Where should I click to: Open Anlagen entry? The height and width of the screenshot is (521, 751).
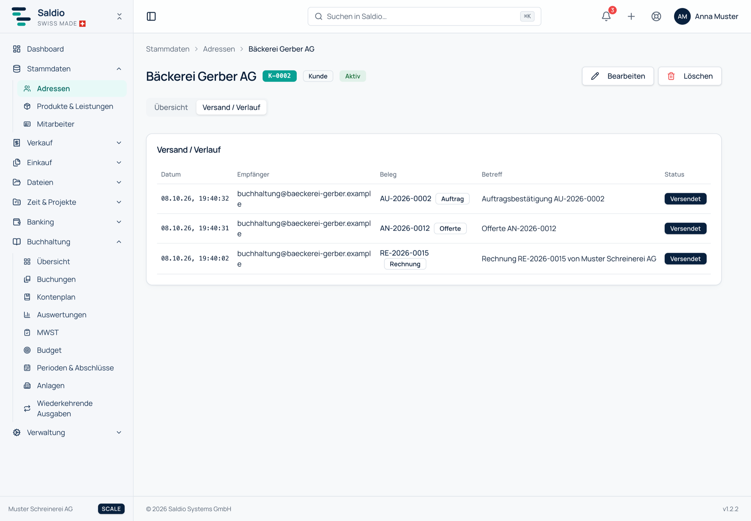pyautogui.click(x=72, y=386)
